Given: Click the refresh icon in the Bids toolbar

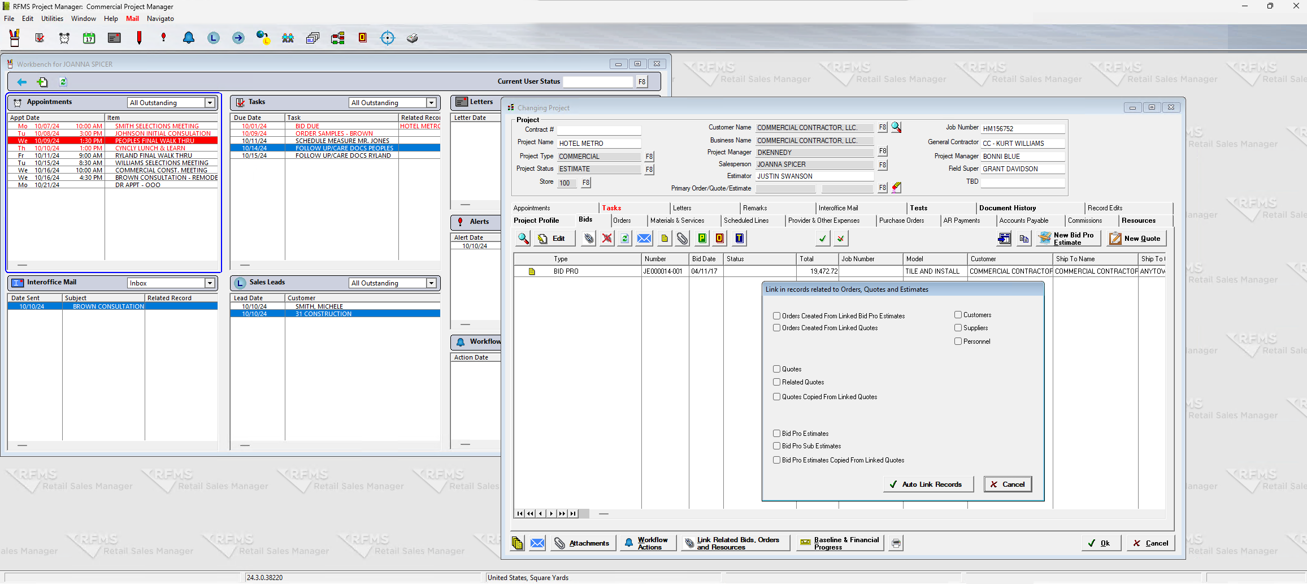Looking at the screenshot, I should point(624,238).
